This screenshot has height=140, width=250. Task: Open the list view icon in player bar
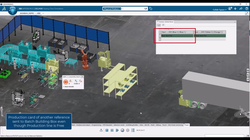click(x=133, y=130)
